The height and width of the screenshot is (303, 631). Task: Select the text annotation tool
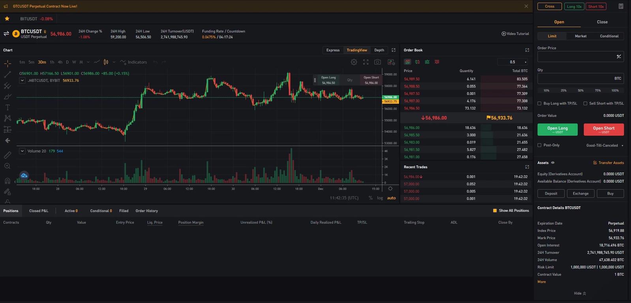pos(7,107)
